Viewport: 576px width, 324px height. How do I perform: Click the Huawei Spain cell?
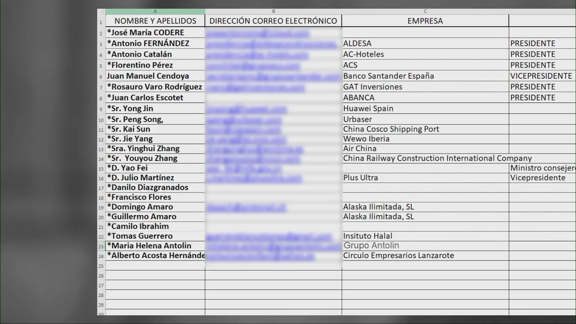tap(425, 108)
